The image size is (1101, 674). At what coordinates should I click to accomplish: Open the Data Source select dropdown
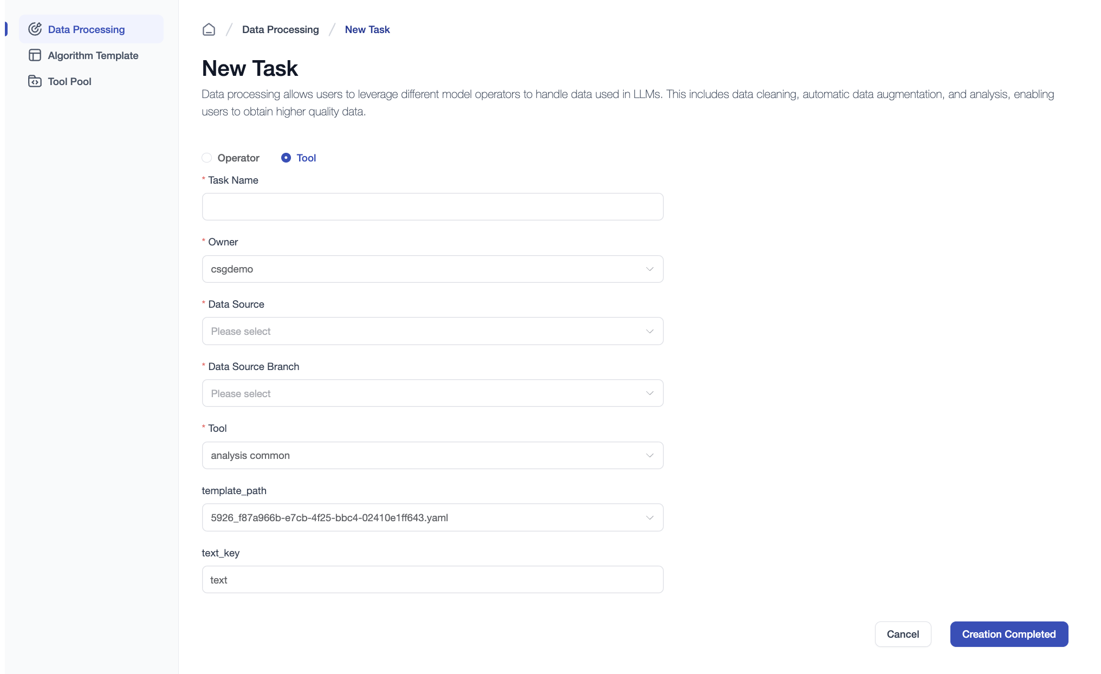(432, 331)
